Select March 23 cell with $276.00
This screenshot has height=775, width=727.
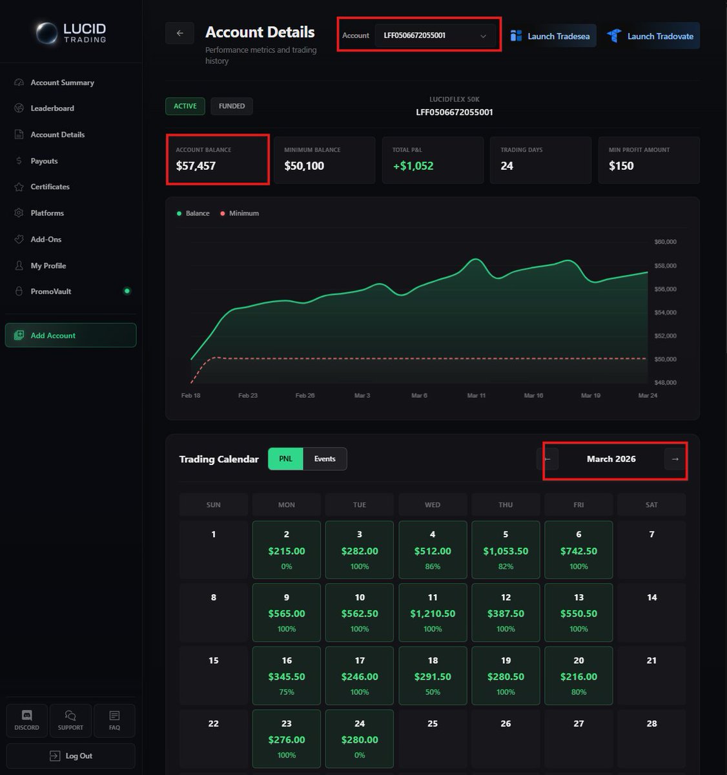(287, 739)
